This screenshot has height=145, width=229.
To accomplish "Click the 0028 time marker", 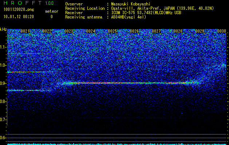I will (178, 31).
